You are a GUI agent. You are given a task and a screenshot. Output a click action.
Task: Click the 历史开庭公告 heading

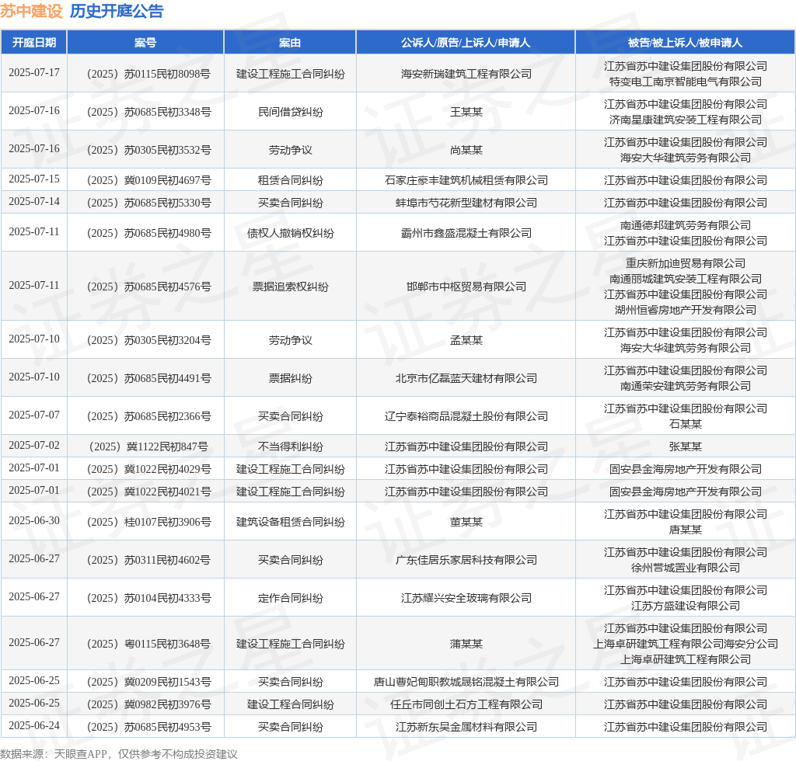117,11
